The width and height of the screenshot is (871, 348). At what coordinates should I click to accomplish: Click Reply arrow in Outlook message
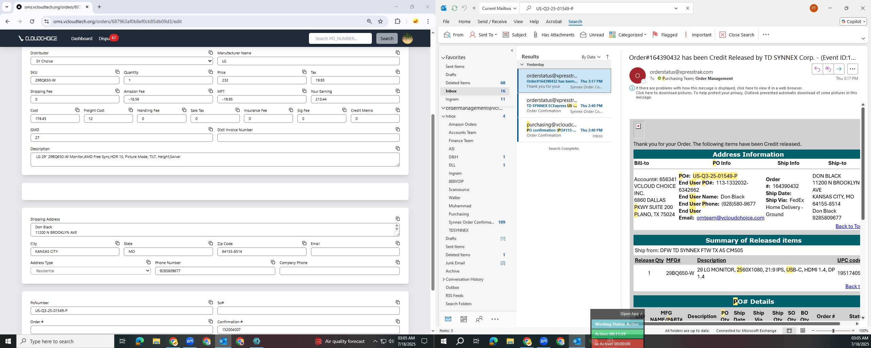pyautogui.click(x=817, y=69)
